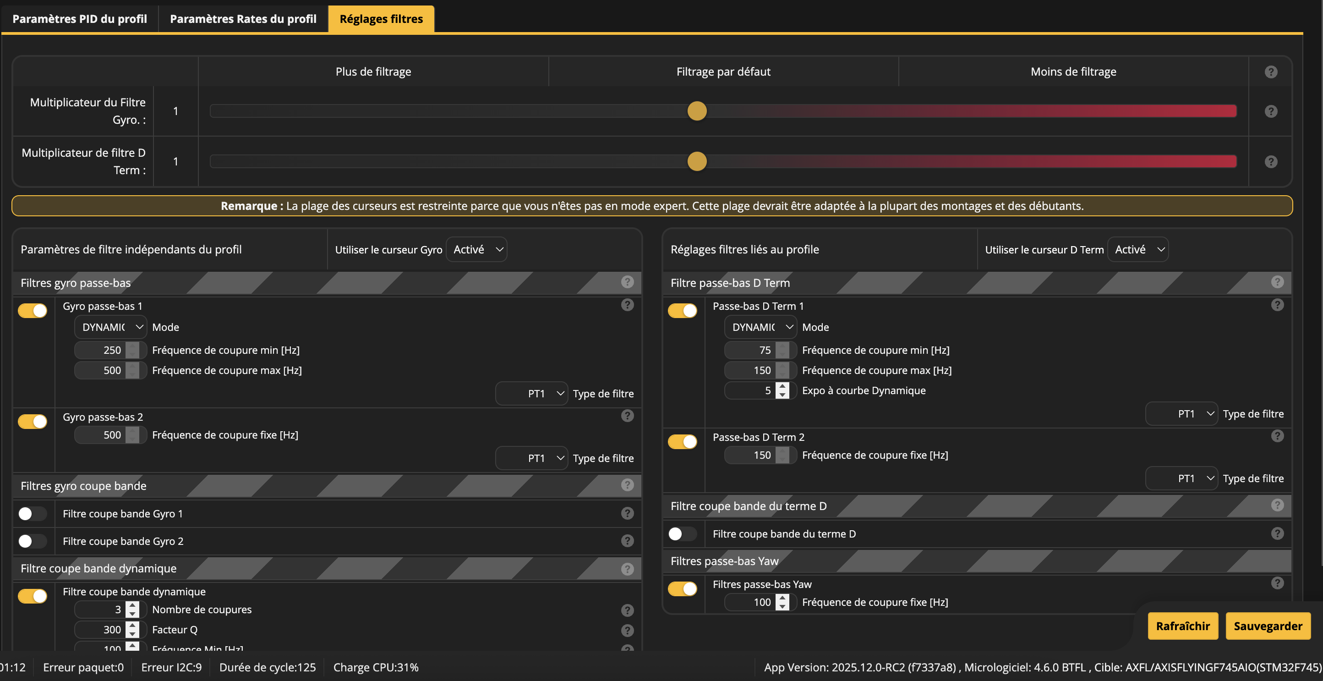Open help for Filtre coupe bande Gyro 1
The height and width of the screenshot is (681, 1323).
627,513
